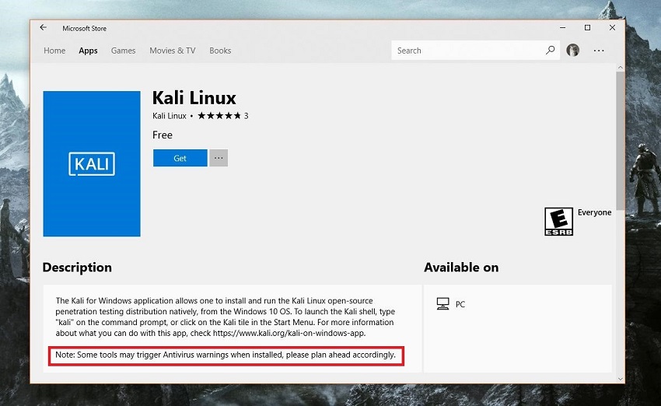
Task: Click the PC device icon
Action: coord(443,304)
